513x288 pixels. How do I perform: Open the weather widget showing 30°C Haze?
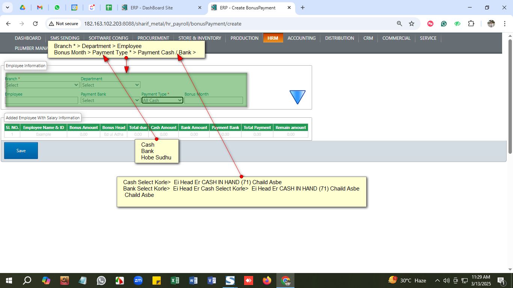click(407, 280)
